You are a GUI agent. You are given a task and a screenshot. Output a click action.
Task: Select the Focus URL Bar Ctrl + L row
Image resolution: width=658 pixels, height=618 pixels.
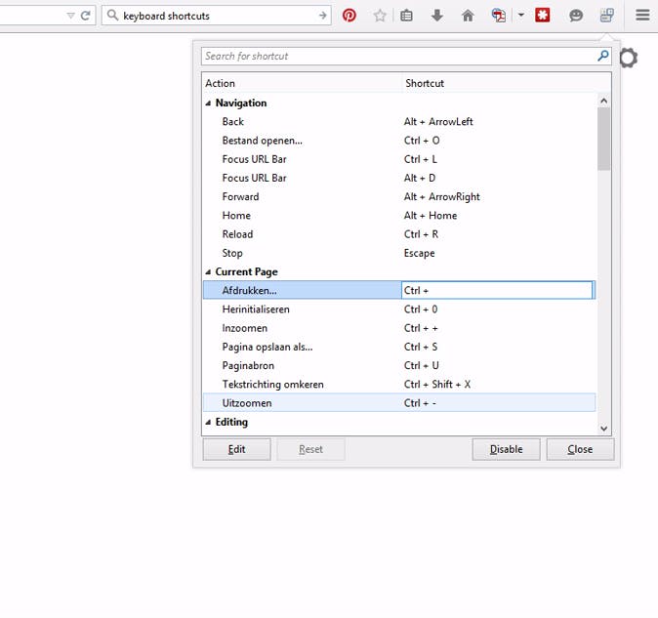click(x=399, y=159)
